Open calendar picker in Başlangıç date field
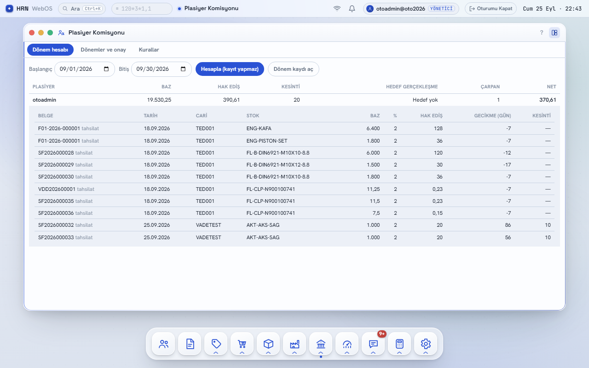The width and height of the screenshot is (589, 368). pyautogui.click(x=106, y=69)
